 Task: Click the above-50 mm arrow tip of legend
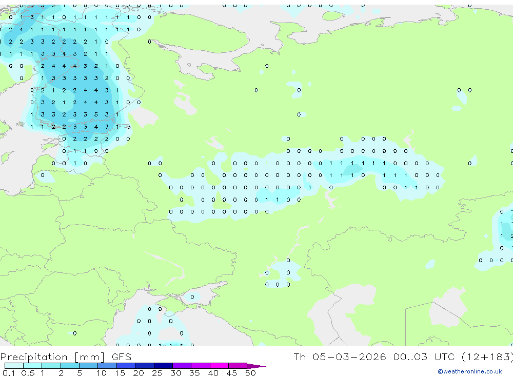tap(256, 366)
